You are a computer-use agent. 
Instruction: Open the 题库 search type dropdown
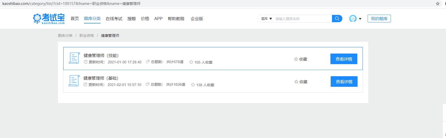coord(267,19)
